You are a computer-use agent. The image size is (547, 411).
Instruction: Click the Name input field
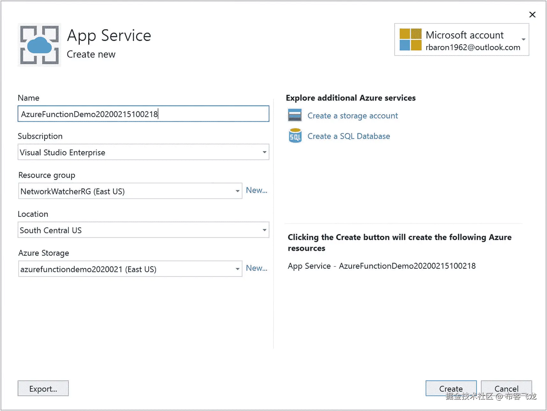[143, 114]
